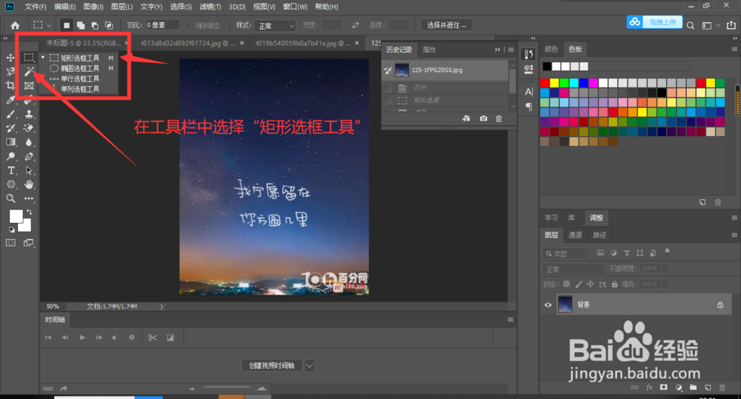Select the History Brush tool

(10, 128)
